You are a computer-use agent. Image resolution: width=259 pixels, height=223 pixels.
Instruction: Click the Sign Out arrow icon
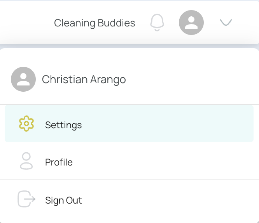(26, 199)
